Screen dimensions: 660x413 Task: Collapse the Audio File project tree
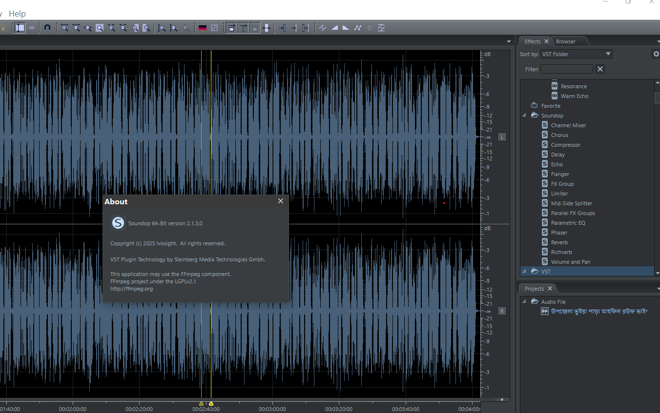(525, 302)
